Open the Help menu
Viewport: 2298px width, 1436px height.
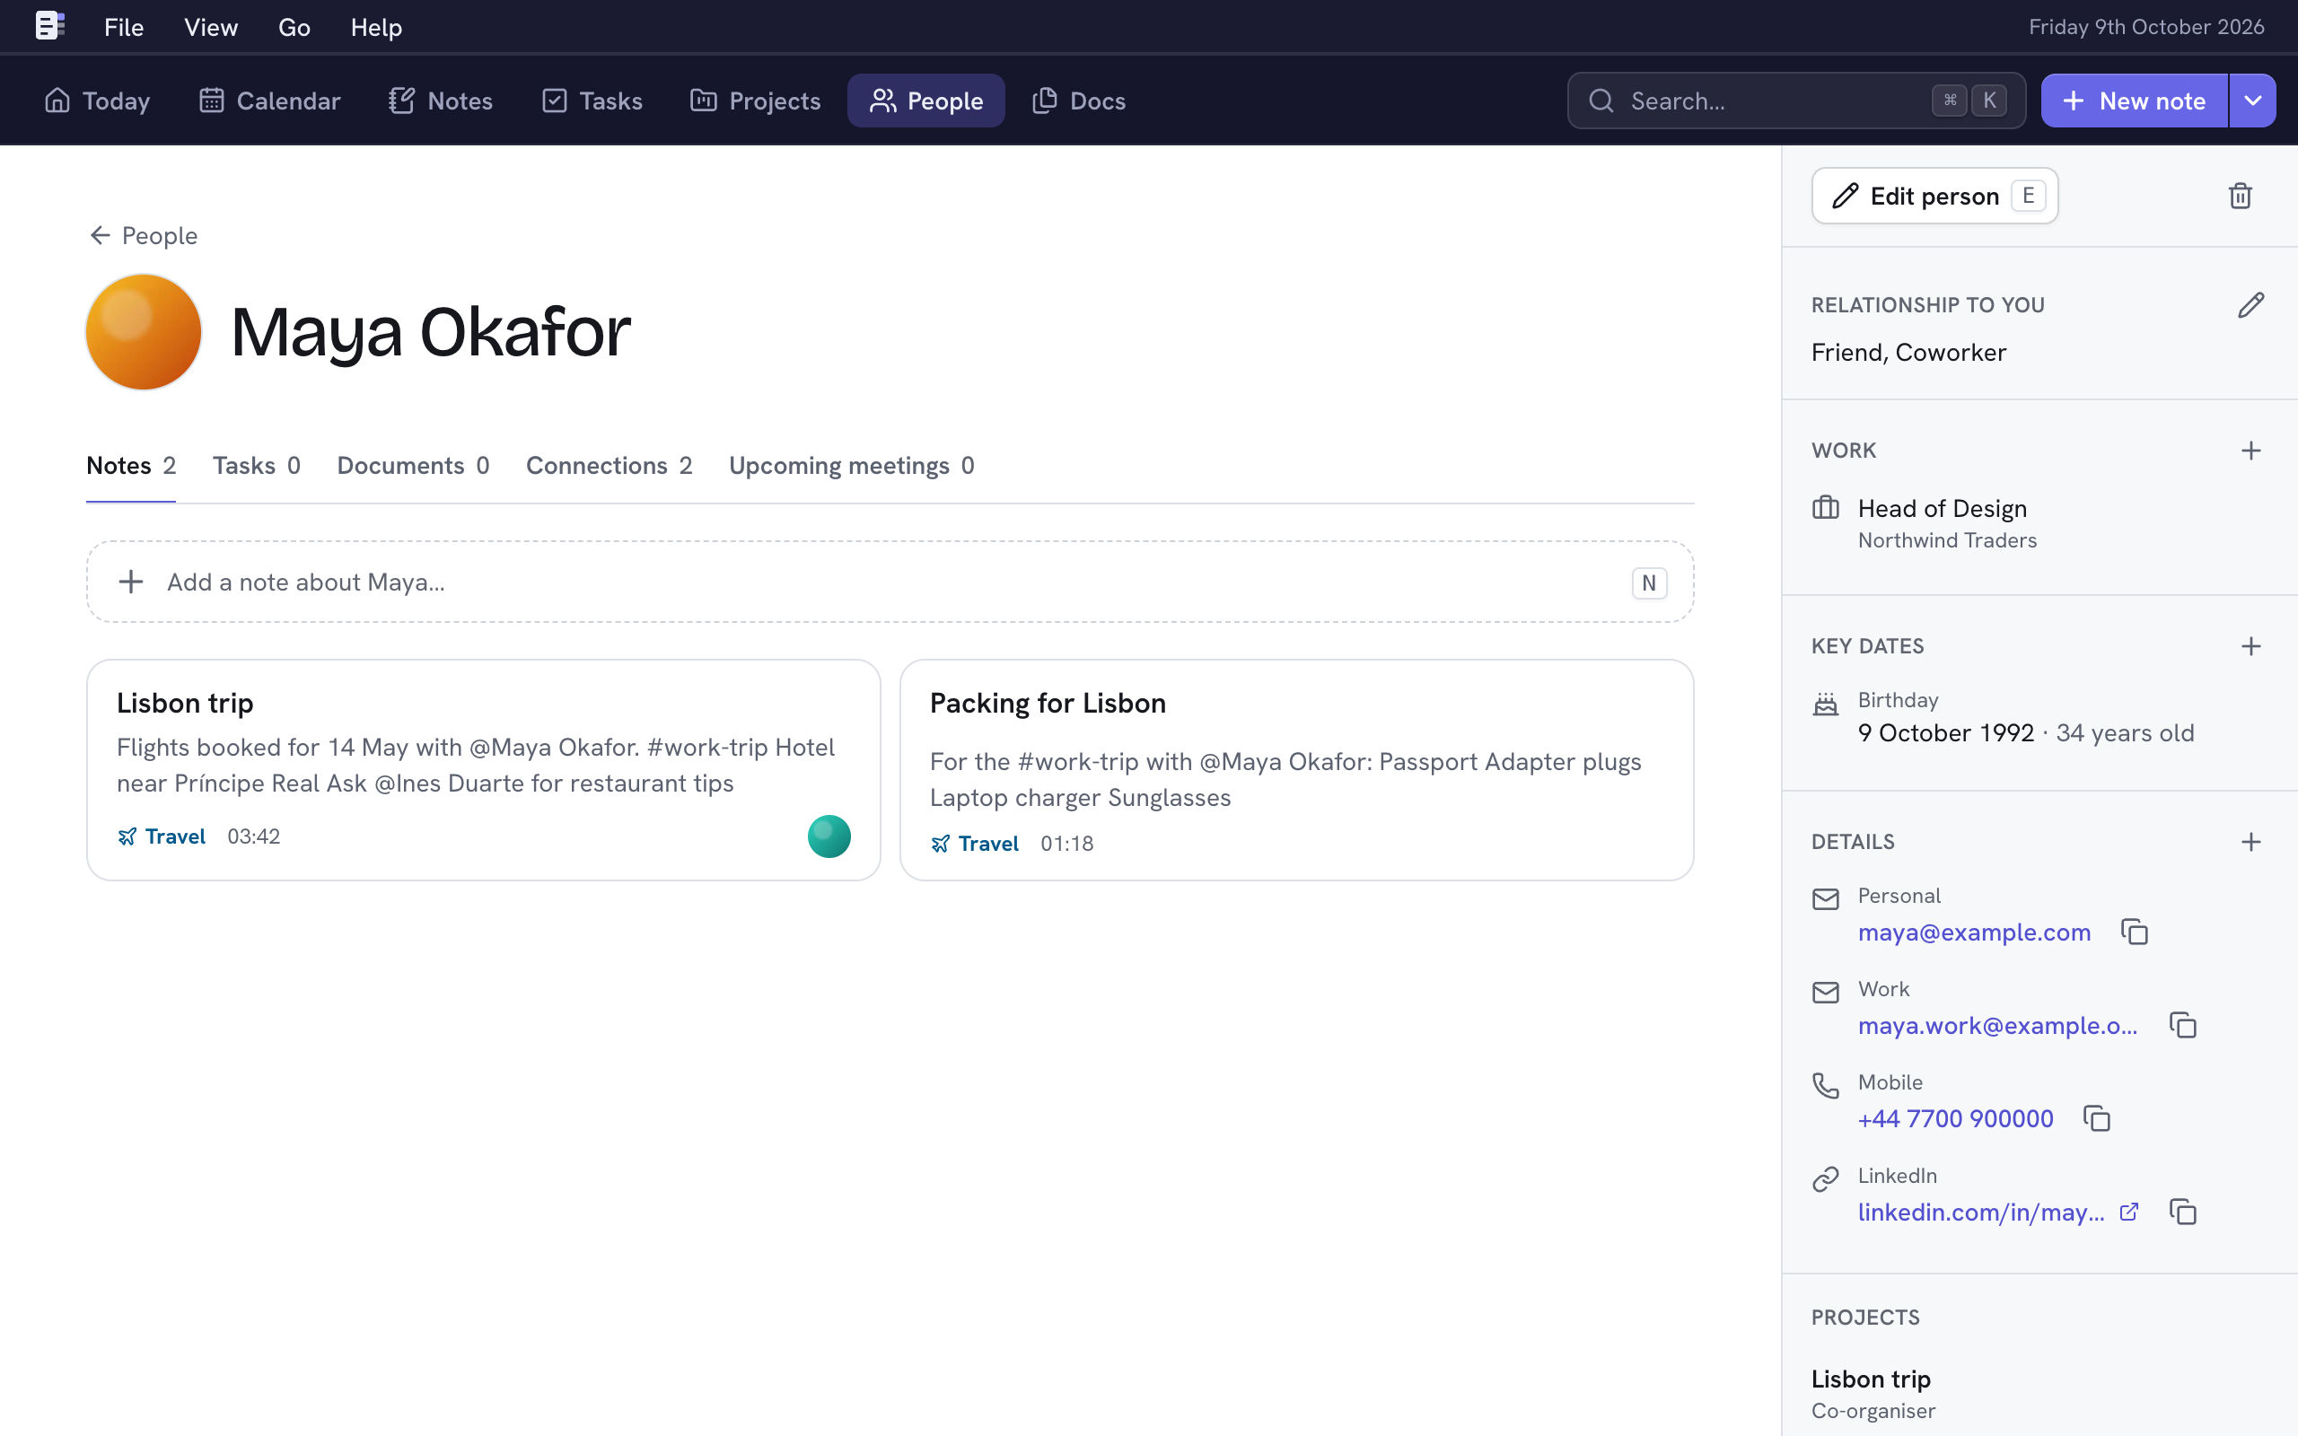click(376, 27)
